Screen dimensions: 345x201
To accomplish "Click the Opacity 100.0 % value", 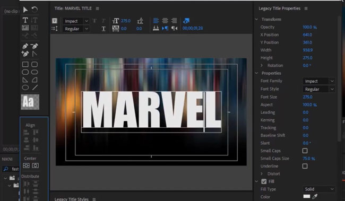I will click(x=310, y=27).
